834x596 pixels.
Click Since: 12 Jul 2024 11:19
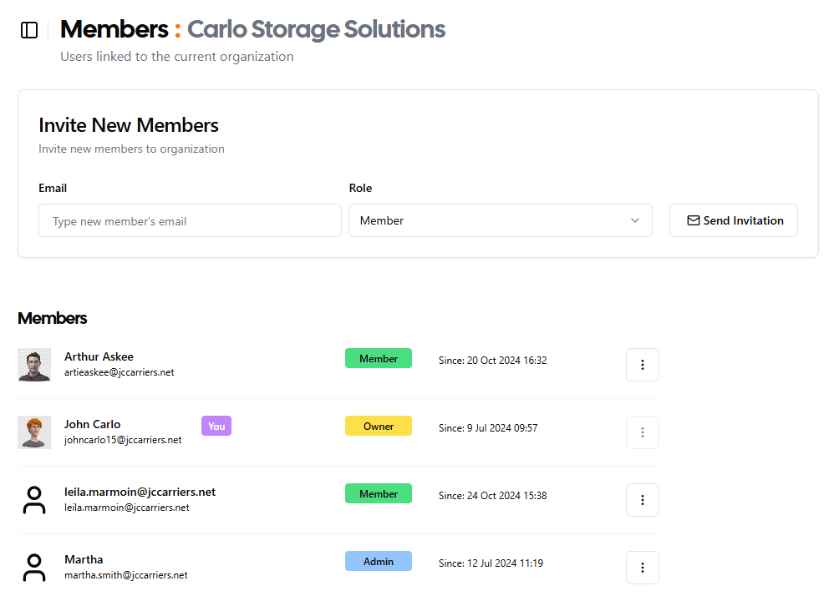click(x=491, y=563)
